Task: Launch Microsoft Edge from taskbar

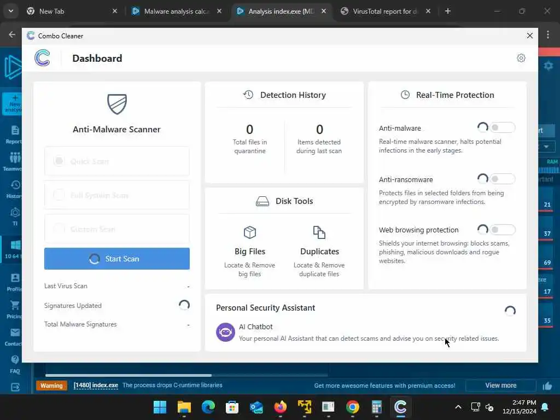Action: pyautogui.click(x=208, y=407)
